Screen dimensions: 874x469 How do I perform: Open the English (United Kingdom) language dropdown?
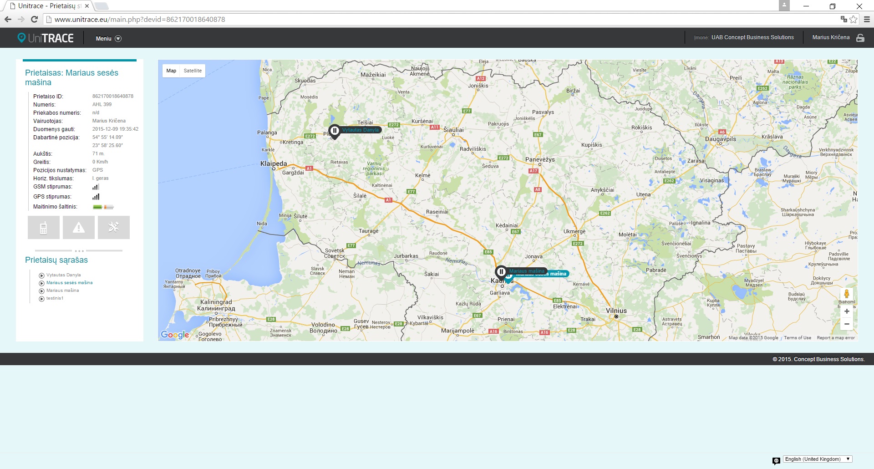point(818,459)
